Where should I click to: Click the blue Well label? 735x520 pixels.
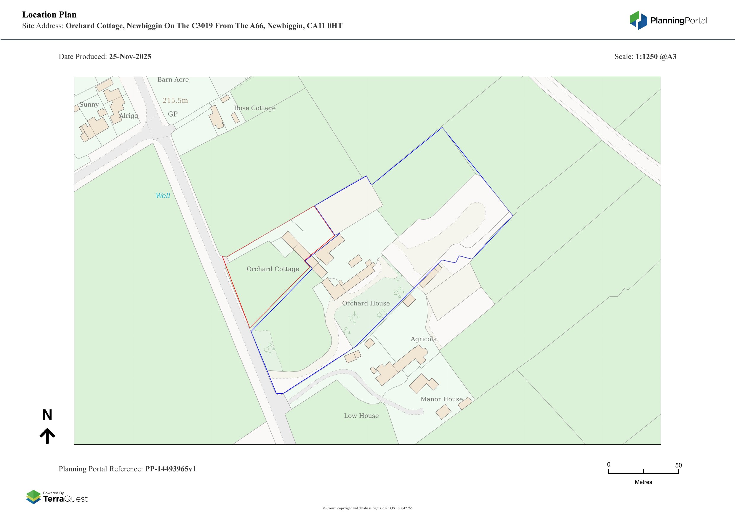click(163, 196)
